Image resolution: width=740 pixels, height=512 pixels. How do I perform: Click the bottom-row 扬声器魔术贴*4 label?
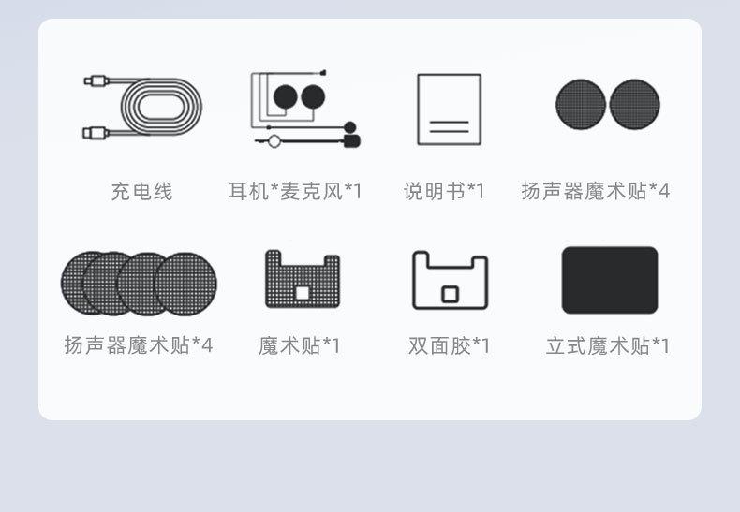139,345
